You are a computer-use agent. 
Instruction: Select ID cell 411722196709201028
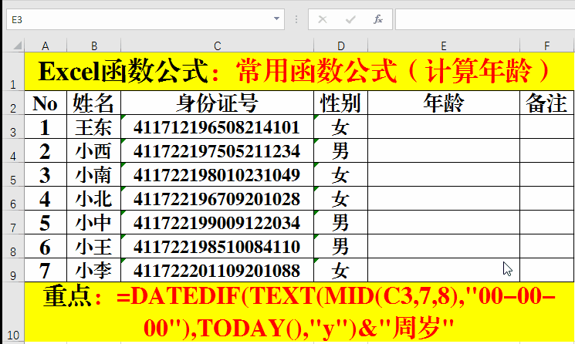pyautogui.click(x=218, y=198)
